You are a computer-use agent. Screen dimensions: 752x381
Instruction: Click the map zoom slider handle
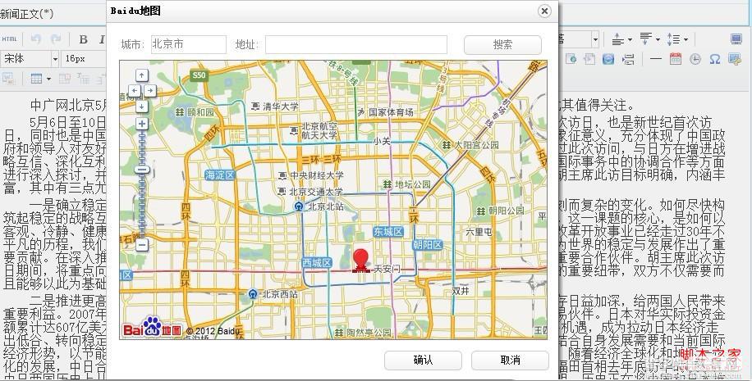pos(142,170)
